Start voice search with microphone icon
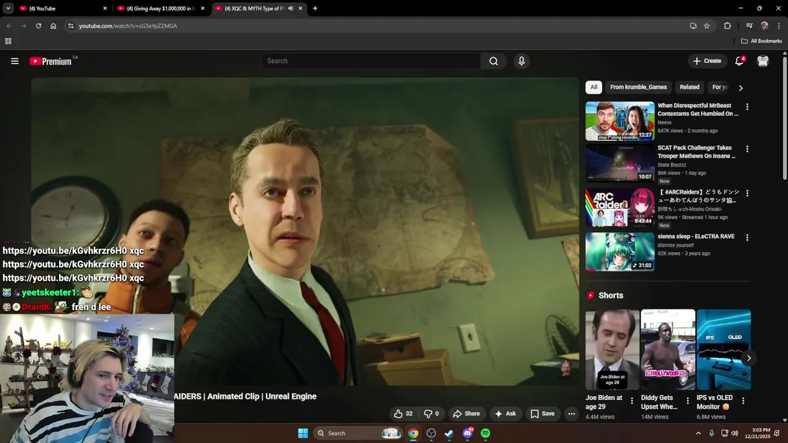The image size is (788, 443). click(x=521, y=61)
